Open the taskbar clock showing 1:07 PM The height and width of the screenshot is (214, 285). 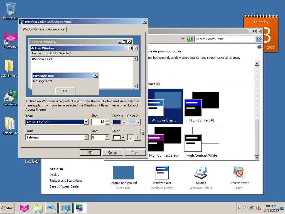tap(271, 208)
